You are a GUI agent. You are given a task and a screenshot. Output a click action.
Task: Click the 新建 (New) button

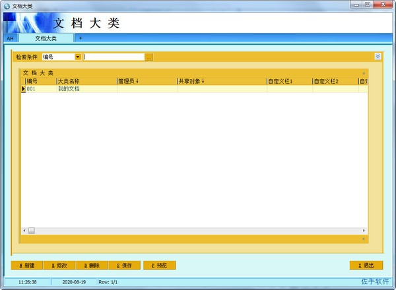(x=26, y=266)
